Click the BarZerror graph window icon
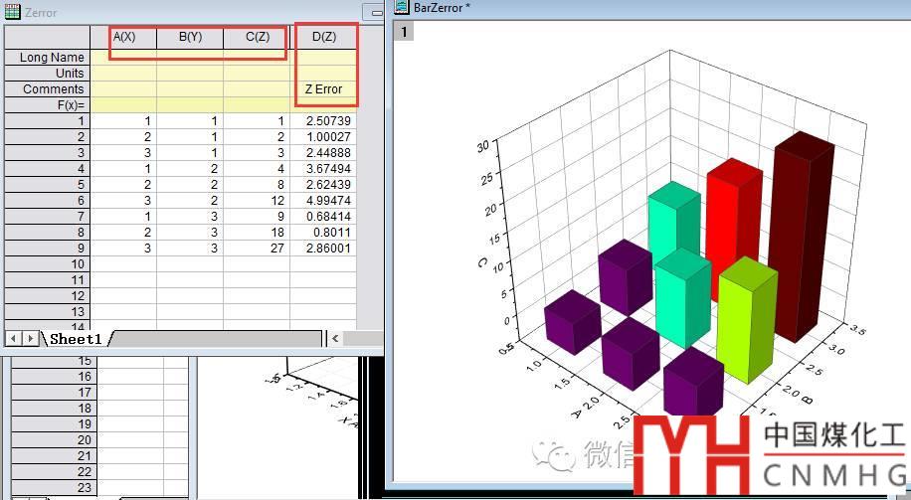The height and width of the screenshot is (500, 911). click(x=402, y=7)
